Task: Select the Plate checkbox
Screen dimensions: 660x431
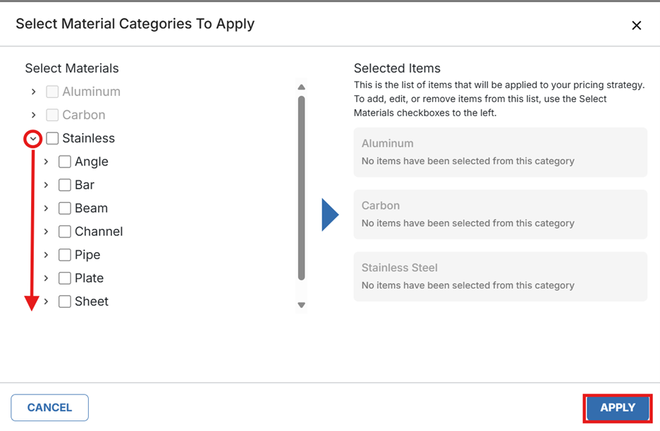Action: click(x=65, y=278)
